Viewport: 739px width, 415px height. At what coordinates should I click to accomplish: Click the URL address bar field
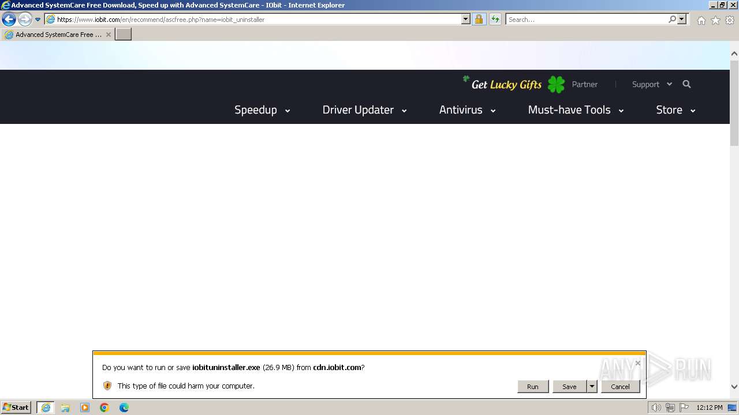point(253,19)
